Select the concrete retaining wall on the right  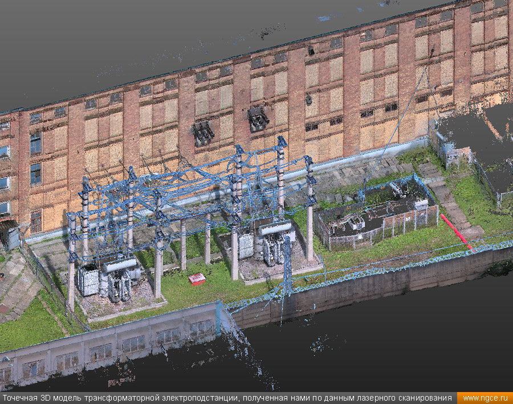coord(399,282)
